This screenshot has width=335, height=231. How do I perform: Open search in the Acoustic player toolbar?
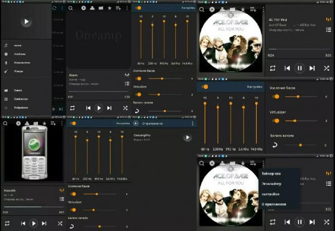click(x=6, y=124)
